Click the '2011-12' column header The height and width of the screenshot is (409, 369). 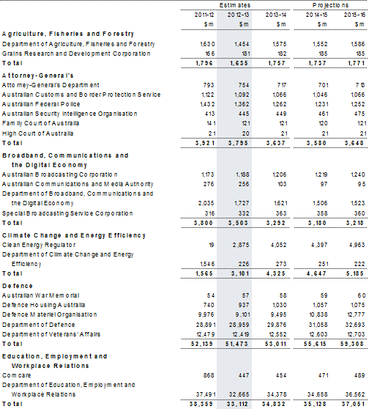tap(204, 15)
